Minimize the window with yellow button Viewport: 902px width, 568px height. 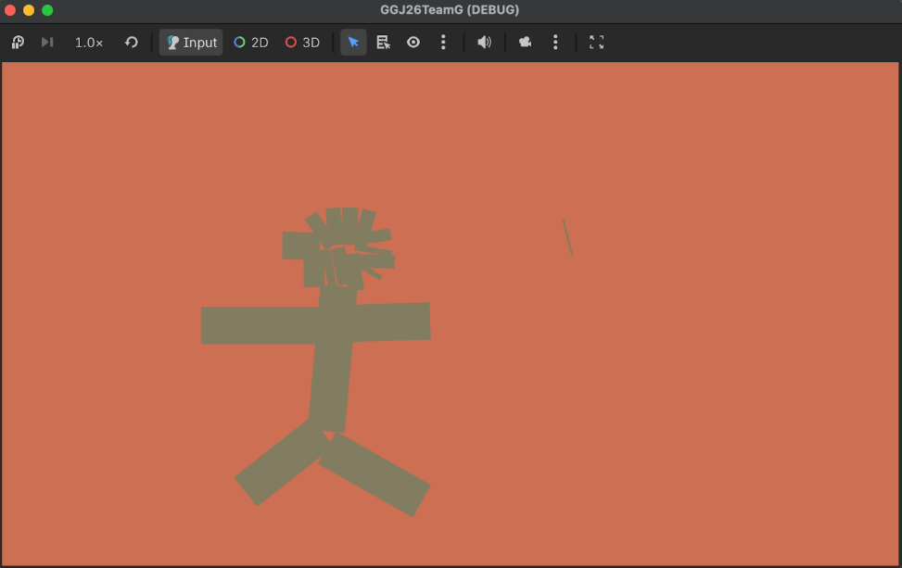(x=29, y=10)
